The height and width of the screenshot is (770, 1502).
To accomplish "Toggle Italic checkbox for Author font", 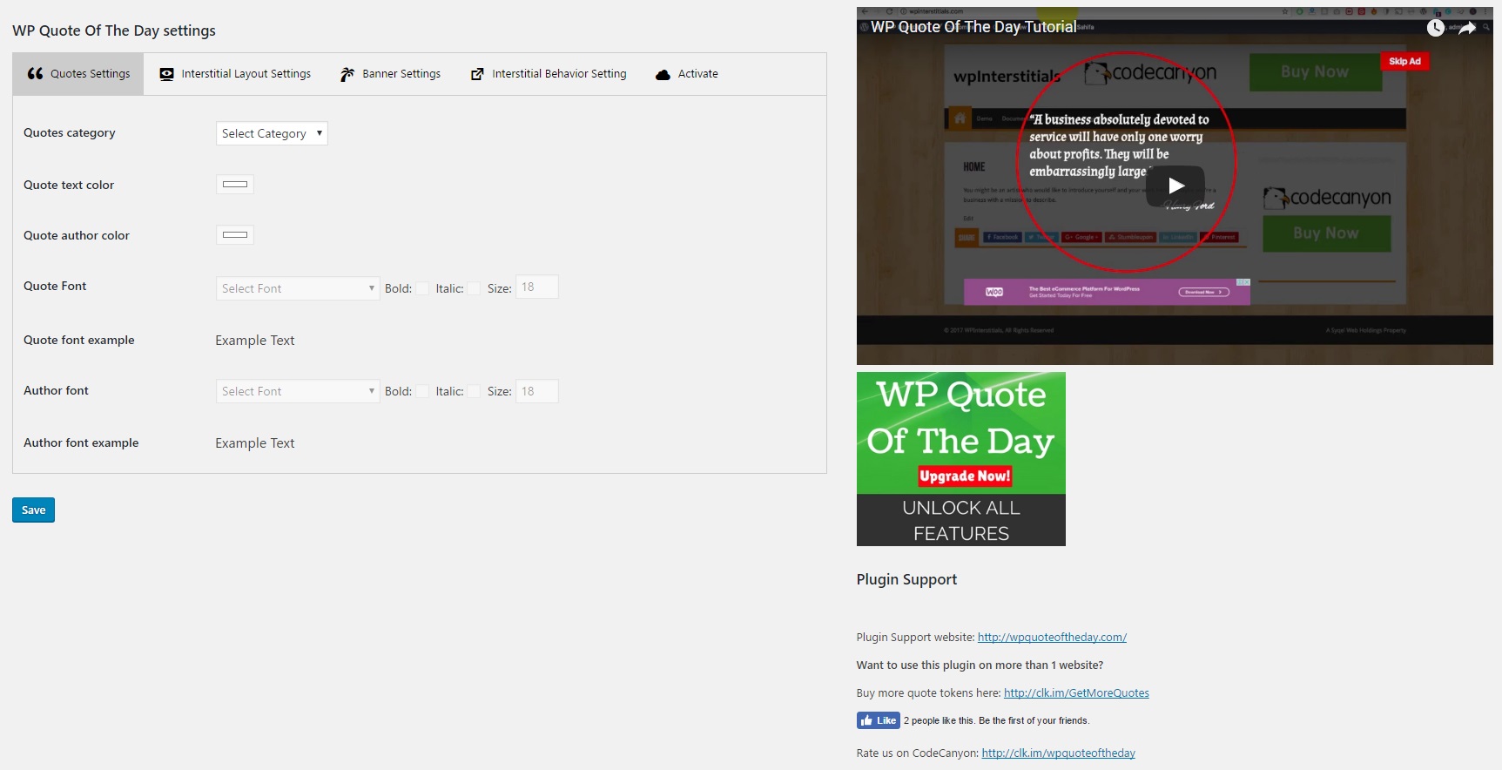I will pyautogui.click(x=474, y=392).
